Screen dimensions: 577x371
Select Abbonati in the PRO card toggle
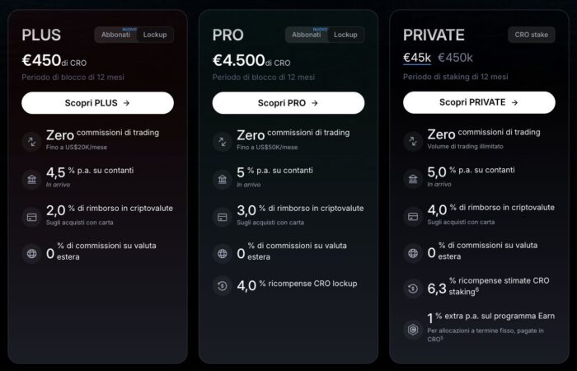tap(307, 35)
